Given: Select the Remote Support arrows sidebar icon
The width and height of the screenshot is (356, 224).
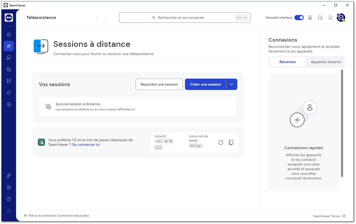Looking at the screenshot, I should pyautogui.click(x=9, y=46).
